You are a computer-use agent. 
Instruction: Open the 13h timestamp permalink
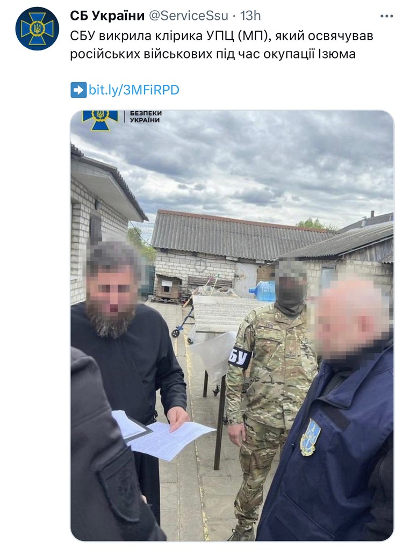tap(250, 16)
